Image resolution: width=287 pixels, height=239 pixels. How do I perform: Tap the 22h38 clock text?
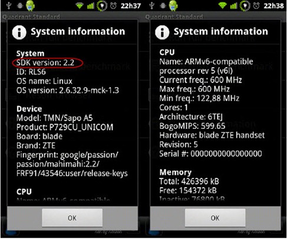[274, 6]
